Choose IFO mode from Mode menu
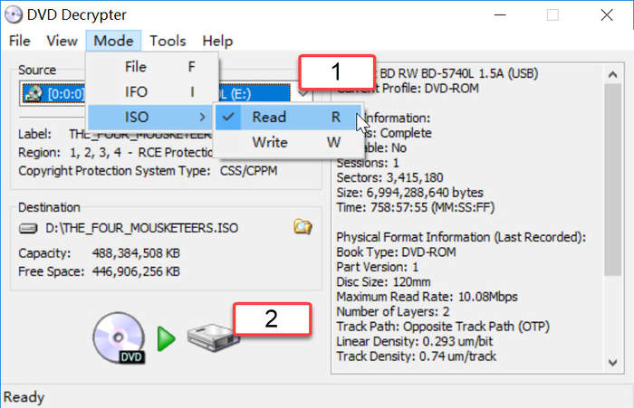 (153, 91)
